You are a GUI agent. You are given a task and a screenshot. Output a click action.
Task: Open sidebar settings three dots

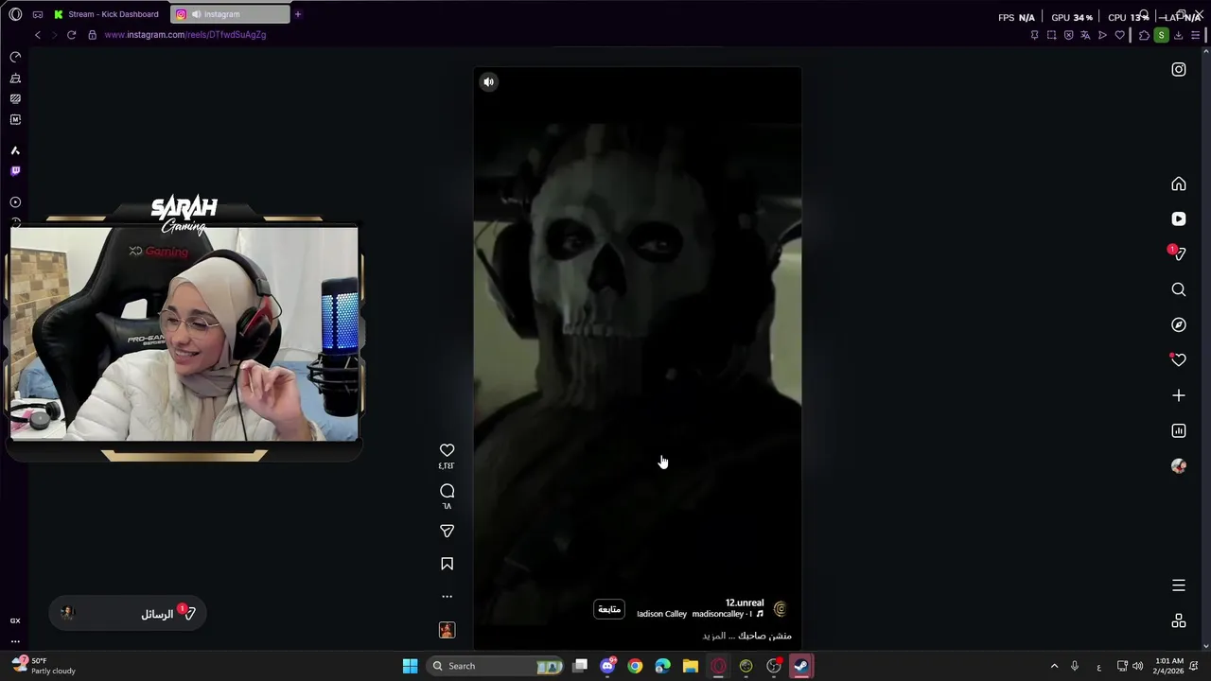click(x=15, y=641)
